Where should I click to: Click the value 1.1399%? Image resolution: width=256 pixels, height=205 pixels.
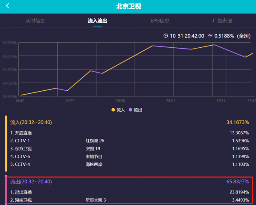pyautogui.click(x=241, y=156)
